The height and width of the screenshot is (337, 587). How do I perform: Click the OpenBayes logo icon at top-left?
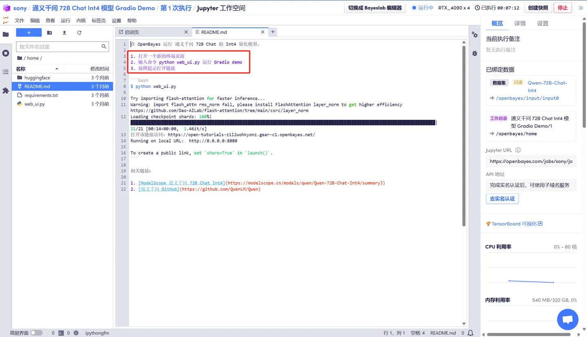pyautogui.click(x=7, y=8)
